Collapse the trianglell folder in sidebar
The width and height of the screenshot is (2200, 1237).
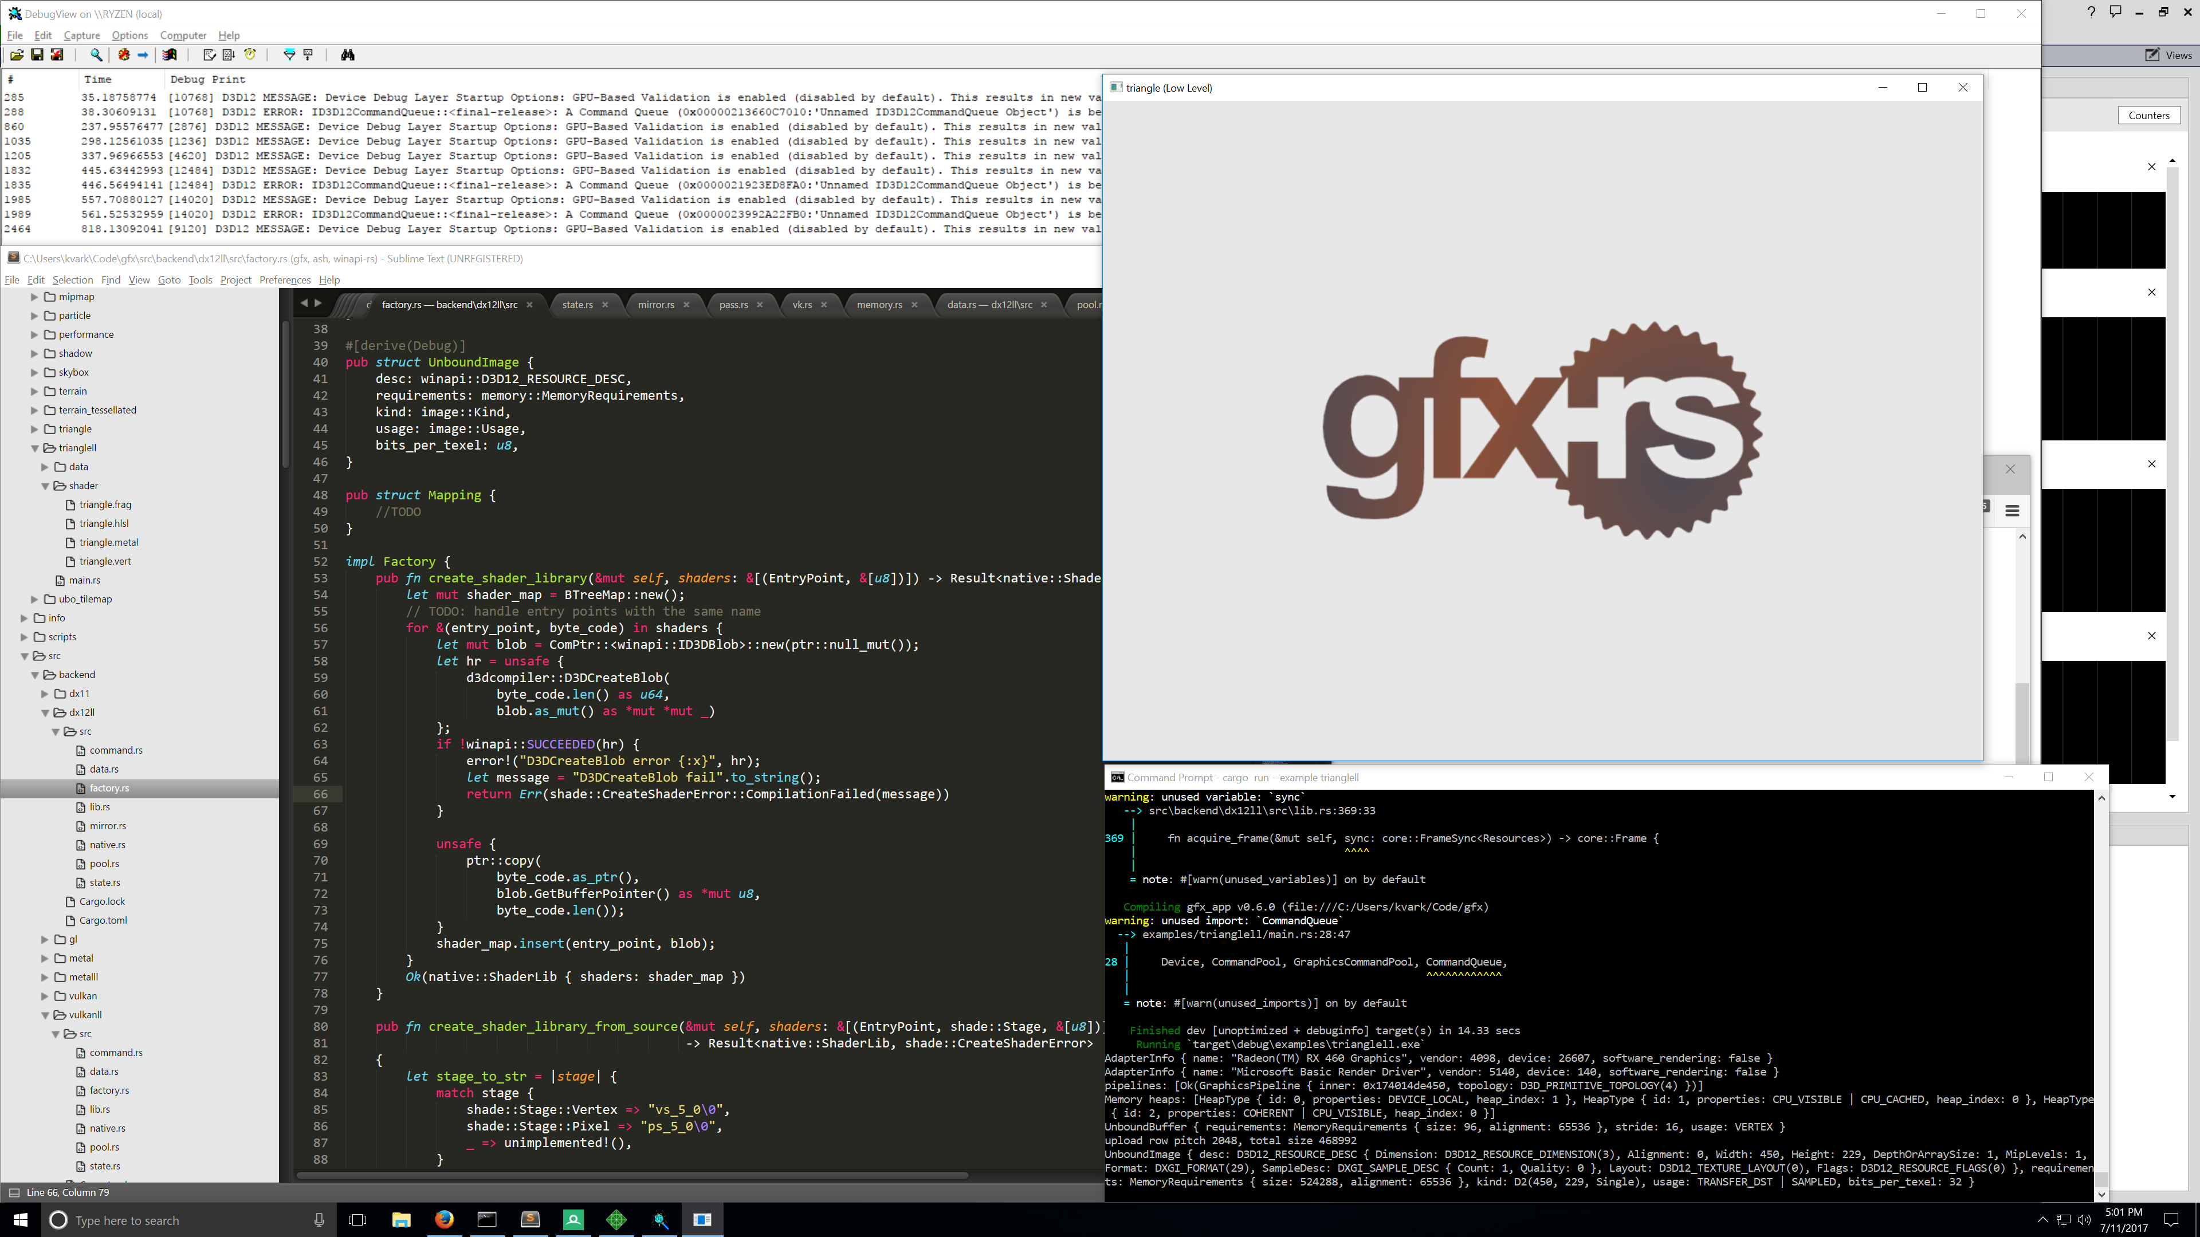[35, 447]
